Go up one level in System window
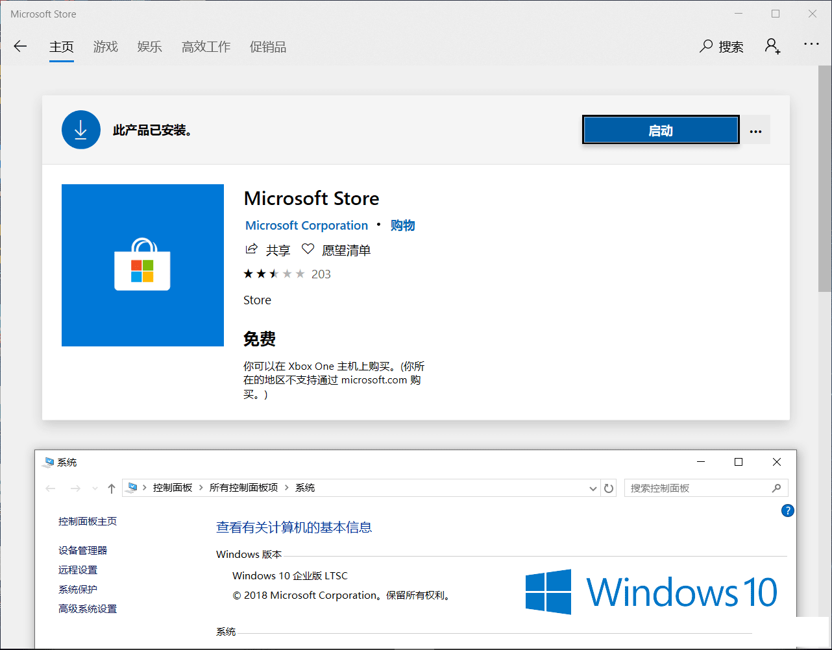 [112, 488]
